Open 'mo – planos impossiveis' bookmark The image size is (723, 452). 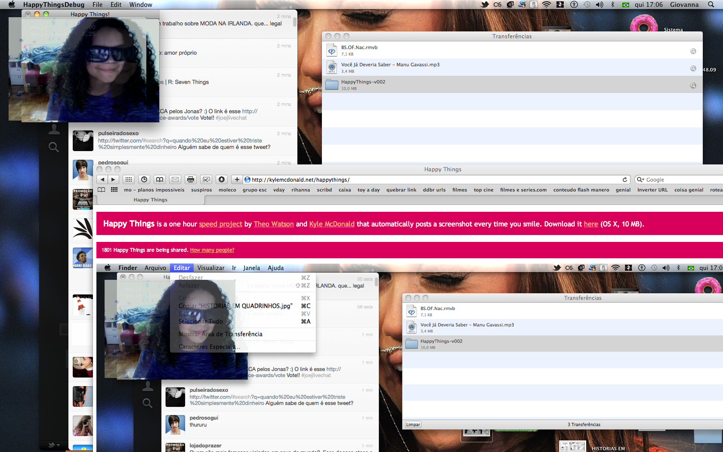tap(154, 190)
